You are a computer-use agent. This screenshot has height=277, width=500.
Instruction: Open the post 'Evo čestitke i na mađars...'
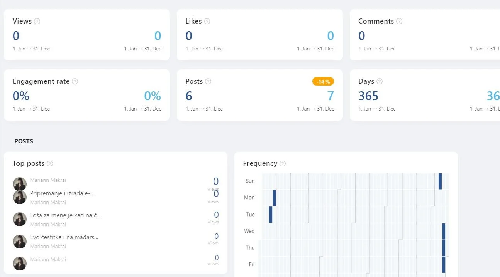pos(64,237)
